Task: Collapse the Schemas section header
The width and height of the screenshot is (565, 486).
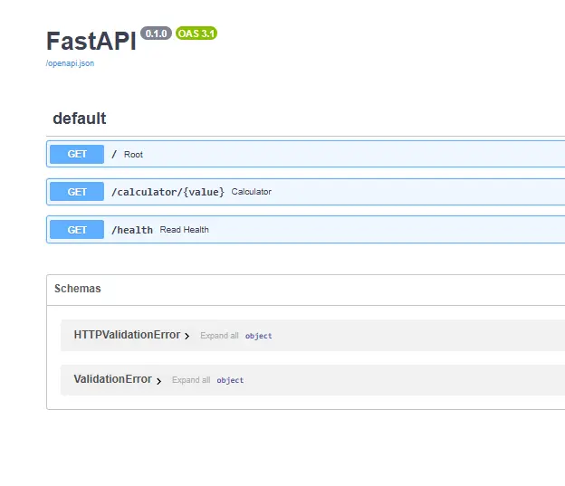Action: (305, 289)
